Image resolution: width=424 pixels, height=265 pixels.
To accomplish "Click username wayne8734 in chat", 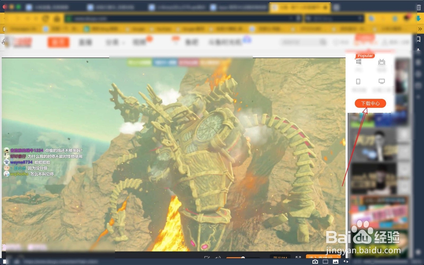I will coord(21,162).
